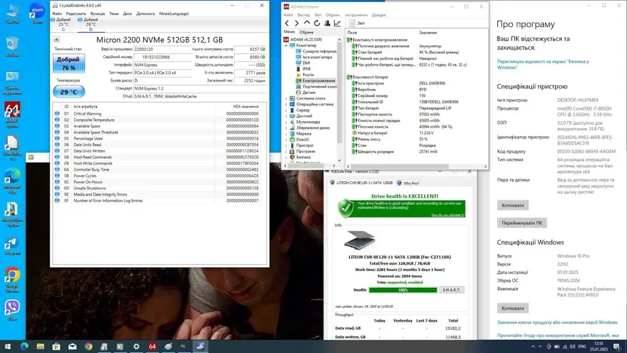The width and height of the screenshot is (627, 353).
Task: Select Датчик item in AIDA64 tree
Action: coord(308,92)
